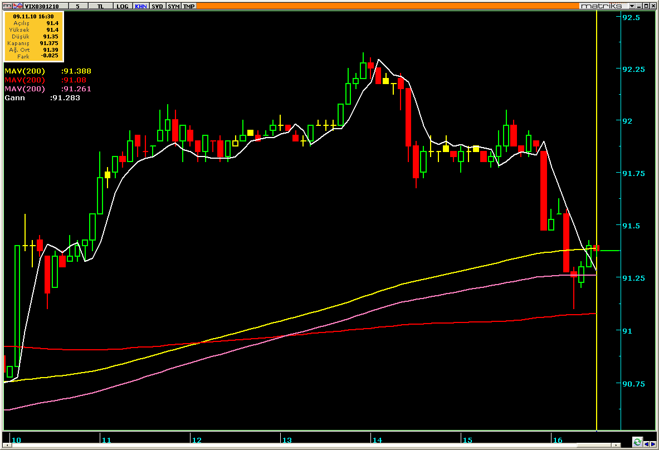Toggle the SVD button
This screenshot has width=659, height=450.
pyautogui.click(x=157, y=6)
